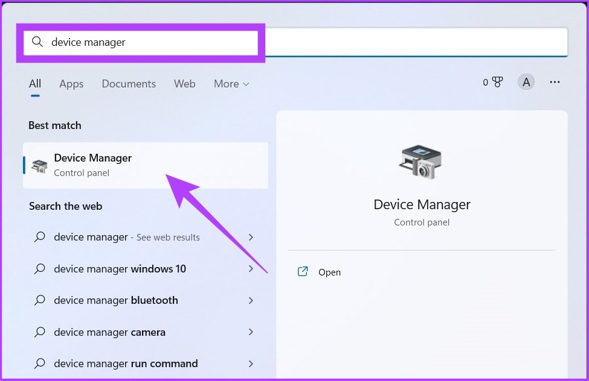The width and height of the screenshot is (589, 381).
Task: Open the ellipsis options menu icon
Action: (x=555, y=82)
